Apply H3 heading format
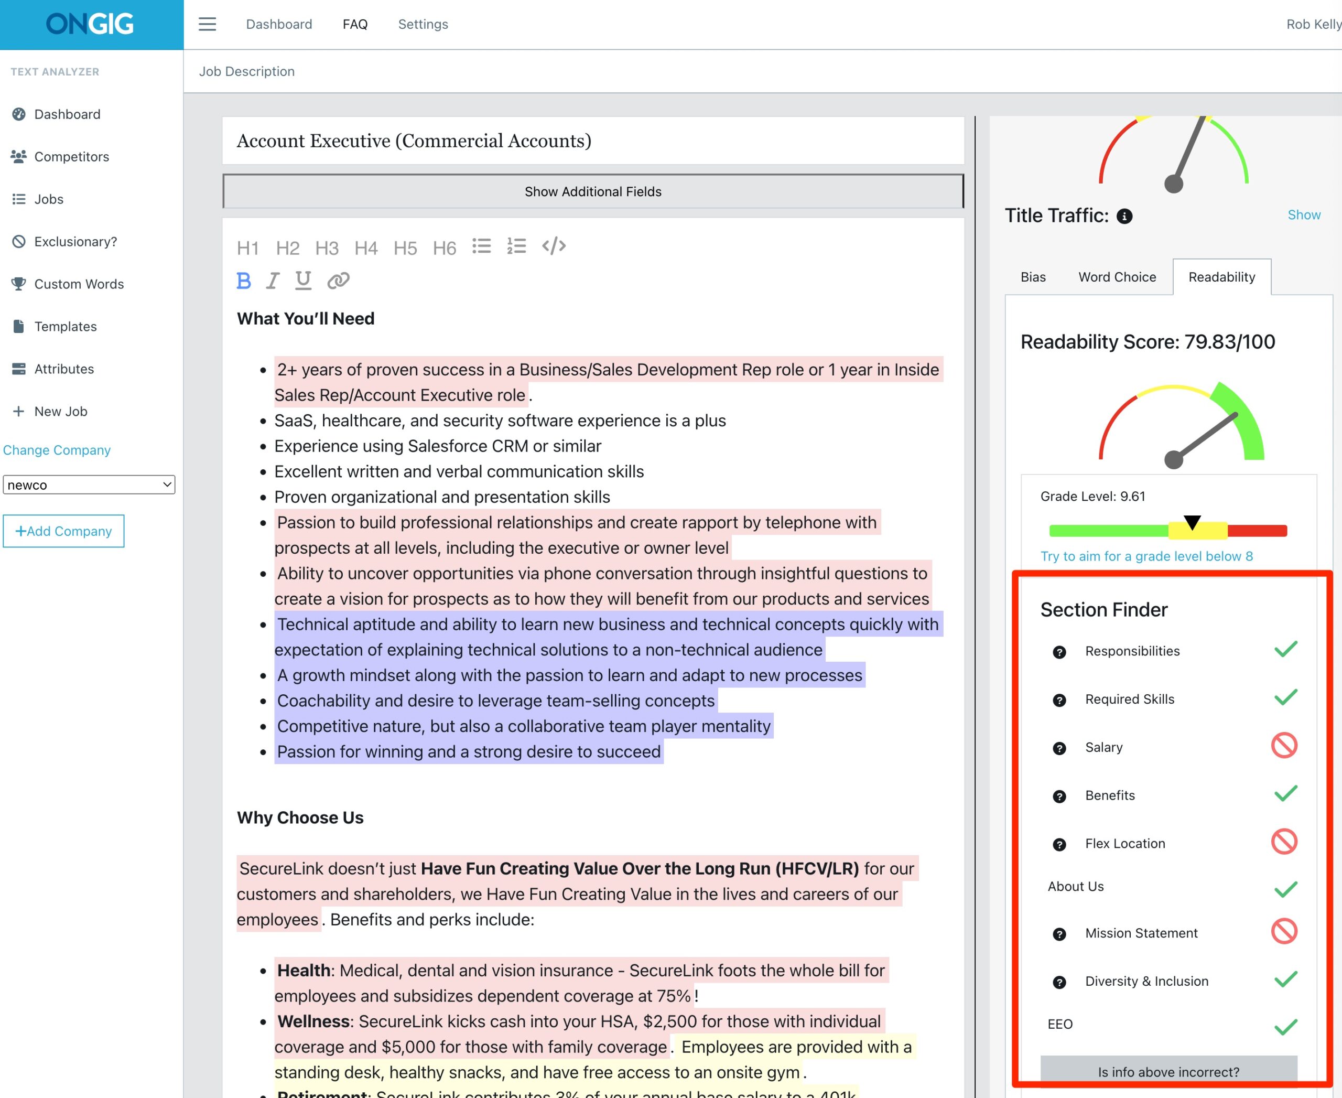Screen dimensions: 1342x1098 point(327,248)
